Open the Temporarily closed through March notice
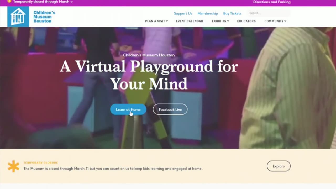The image size is (336, 189). point(43,2)
